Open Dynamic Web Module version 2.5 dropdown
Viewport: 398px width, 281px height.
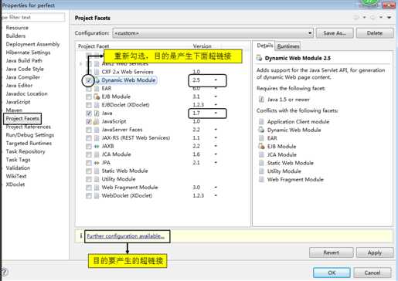pos(216,80)
